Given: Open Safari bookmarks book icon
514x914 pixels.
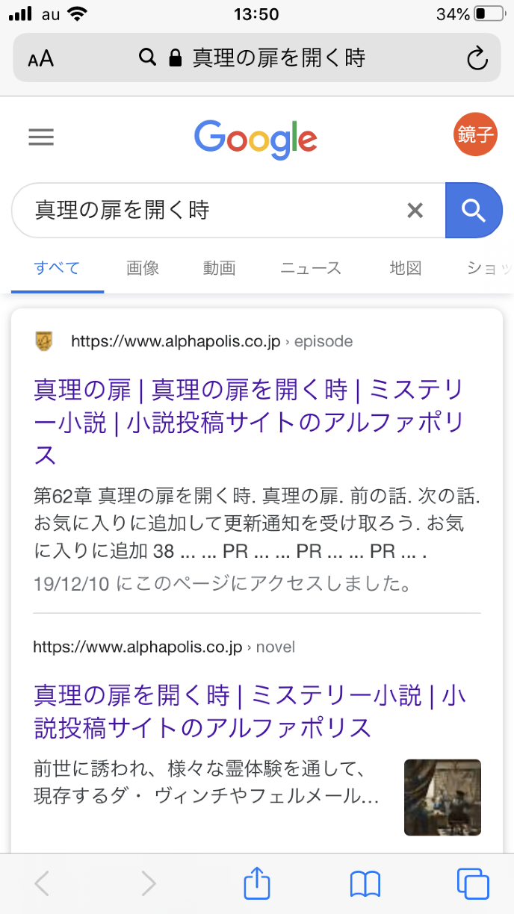Looking at the screenshot, I should (x=365, y=883).
